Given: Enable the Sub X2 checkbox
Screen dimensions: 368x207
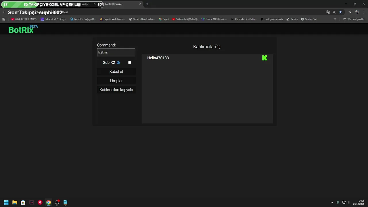Looking at the screenshot, I should pyautogui.click(x=130, y=62).
